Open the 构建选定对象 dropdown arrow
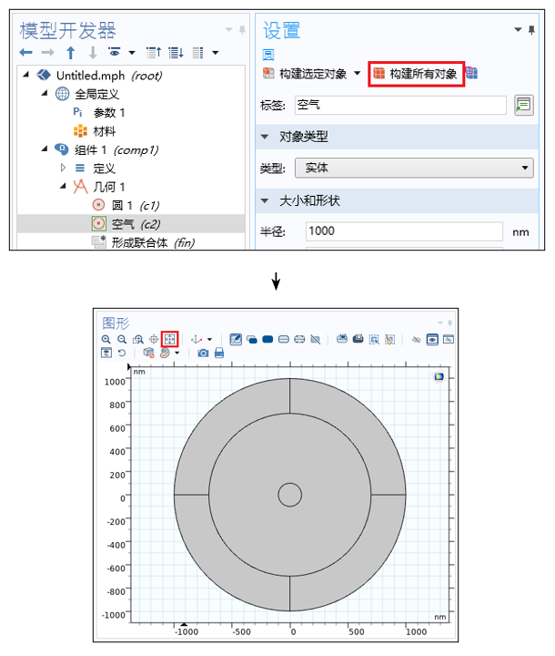 357,74
